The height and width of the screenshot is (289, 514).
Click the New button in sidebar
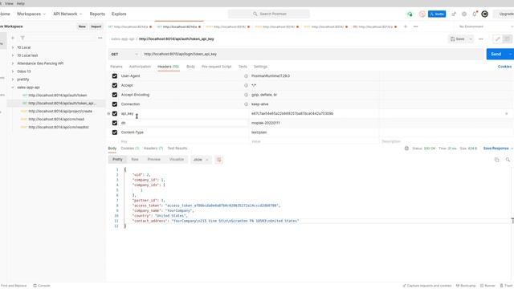[x=82, y=26]
